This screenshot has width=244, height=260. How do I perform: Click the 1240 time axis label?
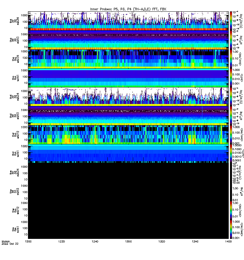point(95,241)
